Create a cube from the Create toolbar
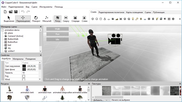This screenshot has height=102, width=182. coord(93,19)
